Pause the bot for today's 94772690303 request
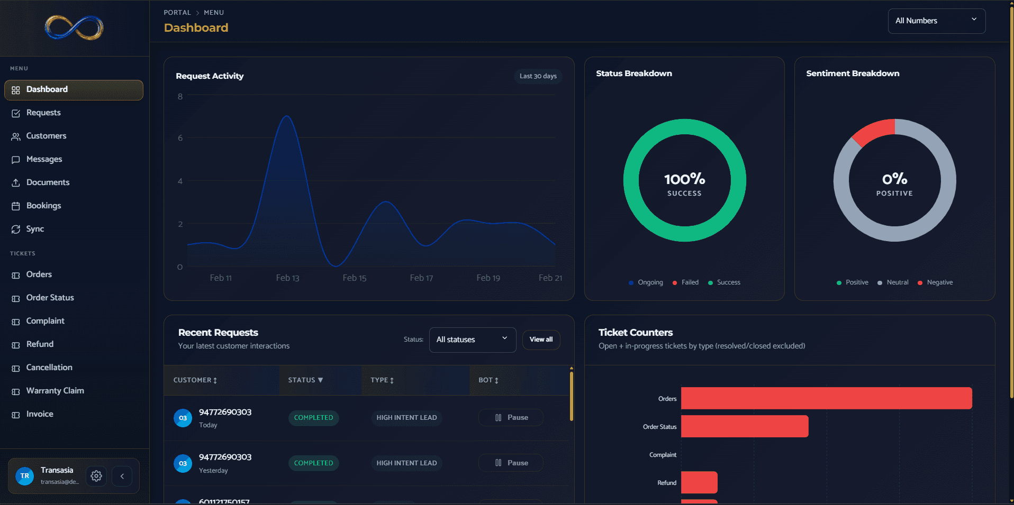 [510, 417]
